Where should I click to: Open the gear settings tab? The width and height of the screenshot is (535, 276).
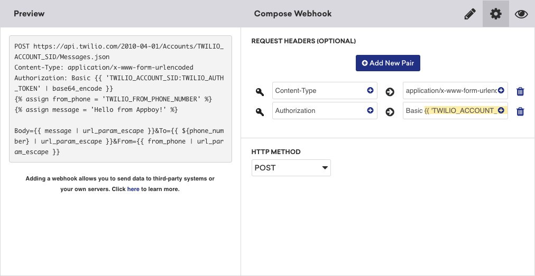[x=496, y=14]
